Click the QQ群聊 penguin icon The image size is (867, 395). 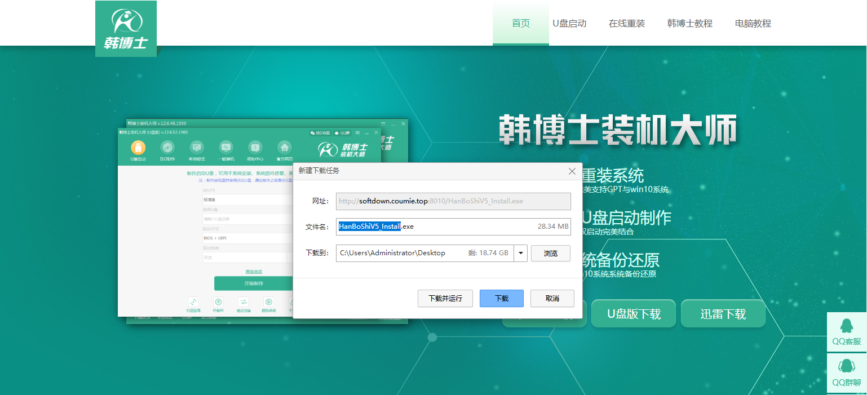click(x=846, y=366)
